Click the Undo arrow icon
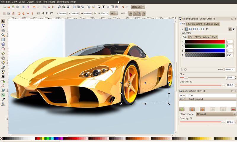Screen dimensions: 237x142 34,7
